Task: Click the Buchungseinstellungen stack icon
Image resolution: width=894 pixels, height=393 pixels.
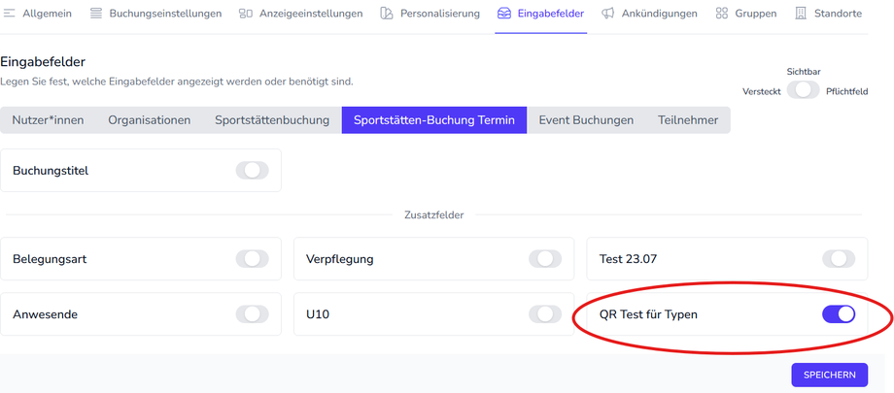Action: [96, 14]
